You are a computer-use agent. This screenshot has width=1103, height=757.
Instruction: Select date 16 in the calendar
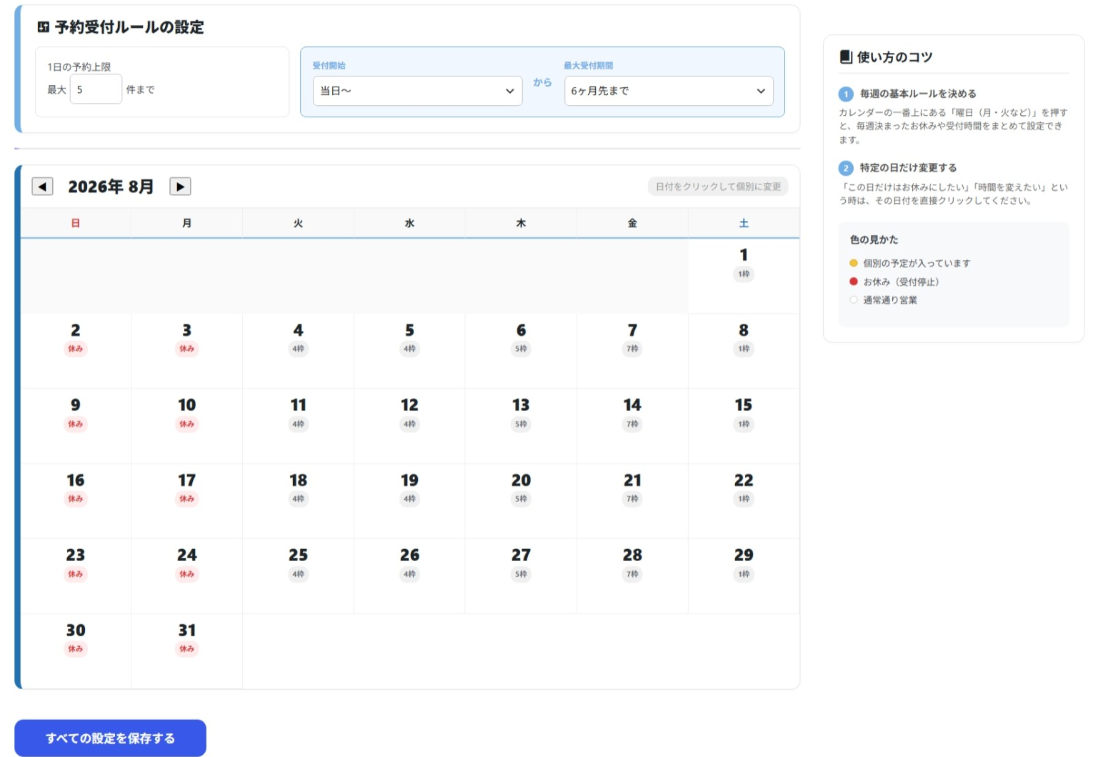point(76,501)
